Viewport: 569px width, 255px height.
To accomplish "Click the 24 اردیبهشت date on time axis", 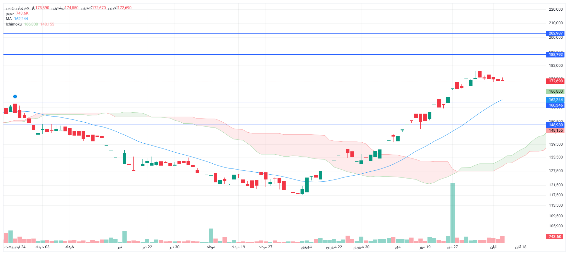I will pos(15,247).
